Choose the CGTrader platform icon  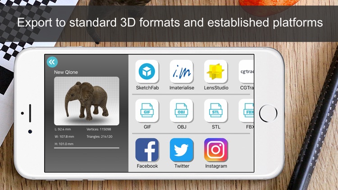coord(247,72)
